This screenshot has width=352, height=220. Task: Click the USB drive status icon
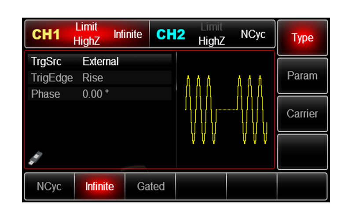click(x=33, y=158)
